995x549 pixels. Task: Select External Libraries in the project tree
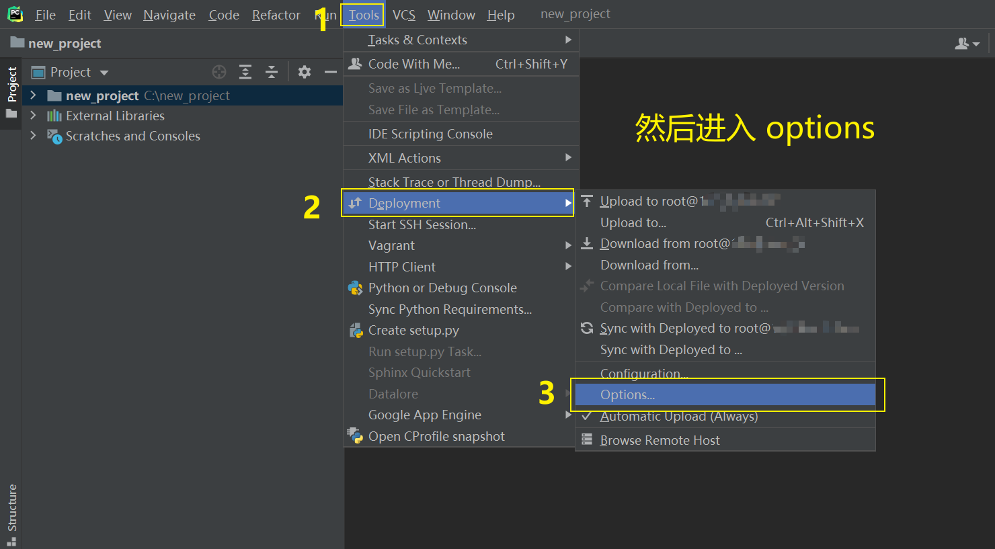tap(115, 116)
